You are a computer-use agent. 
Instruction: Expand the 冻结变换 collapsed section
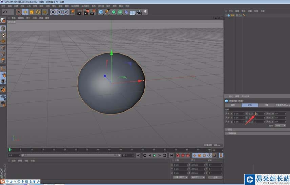tap(232, 133)
